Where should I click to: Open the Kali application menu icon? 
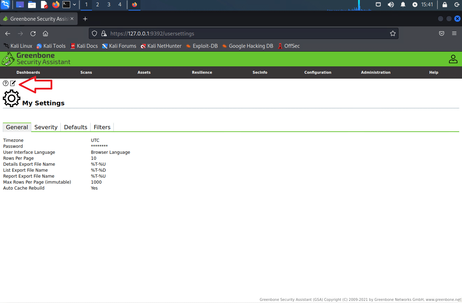pyautogui.click(x=6, y=5)
